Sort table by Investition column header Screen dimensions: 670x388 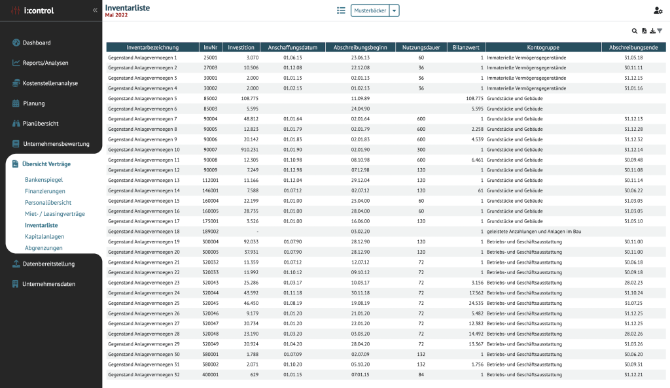pyautogui.click(x=241, y=47)
